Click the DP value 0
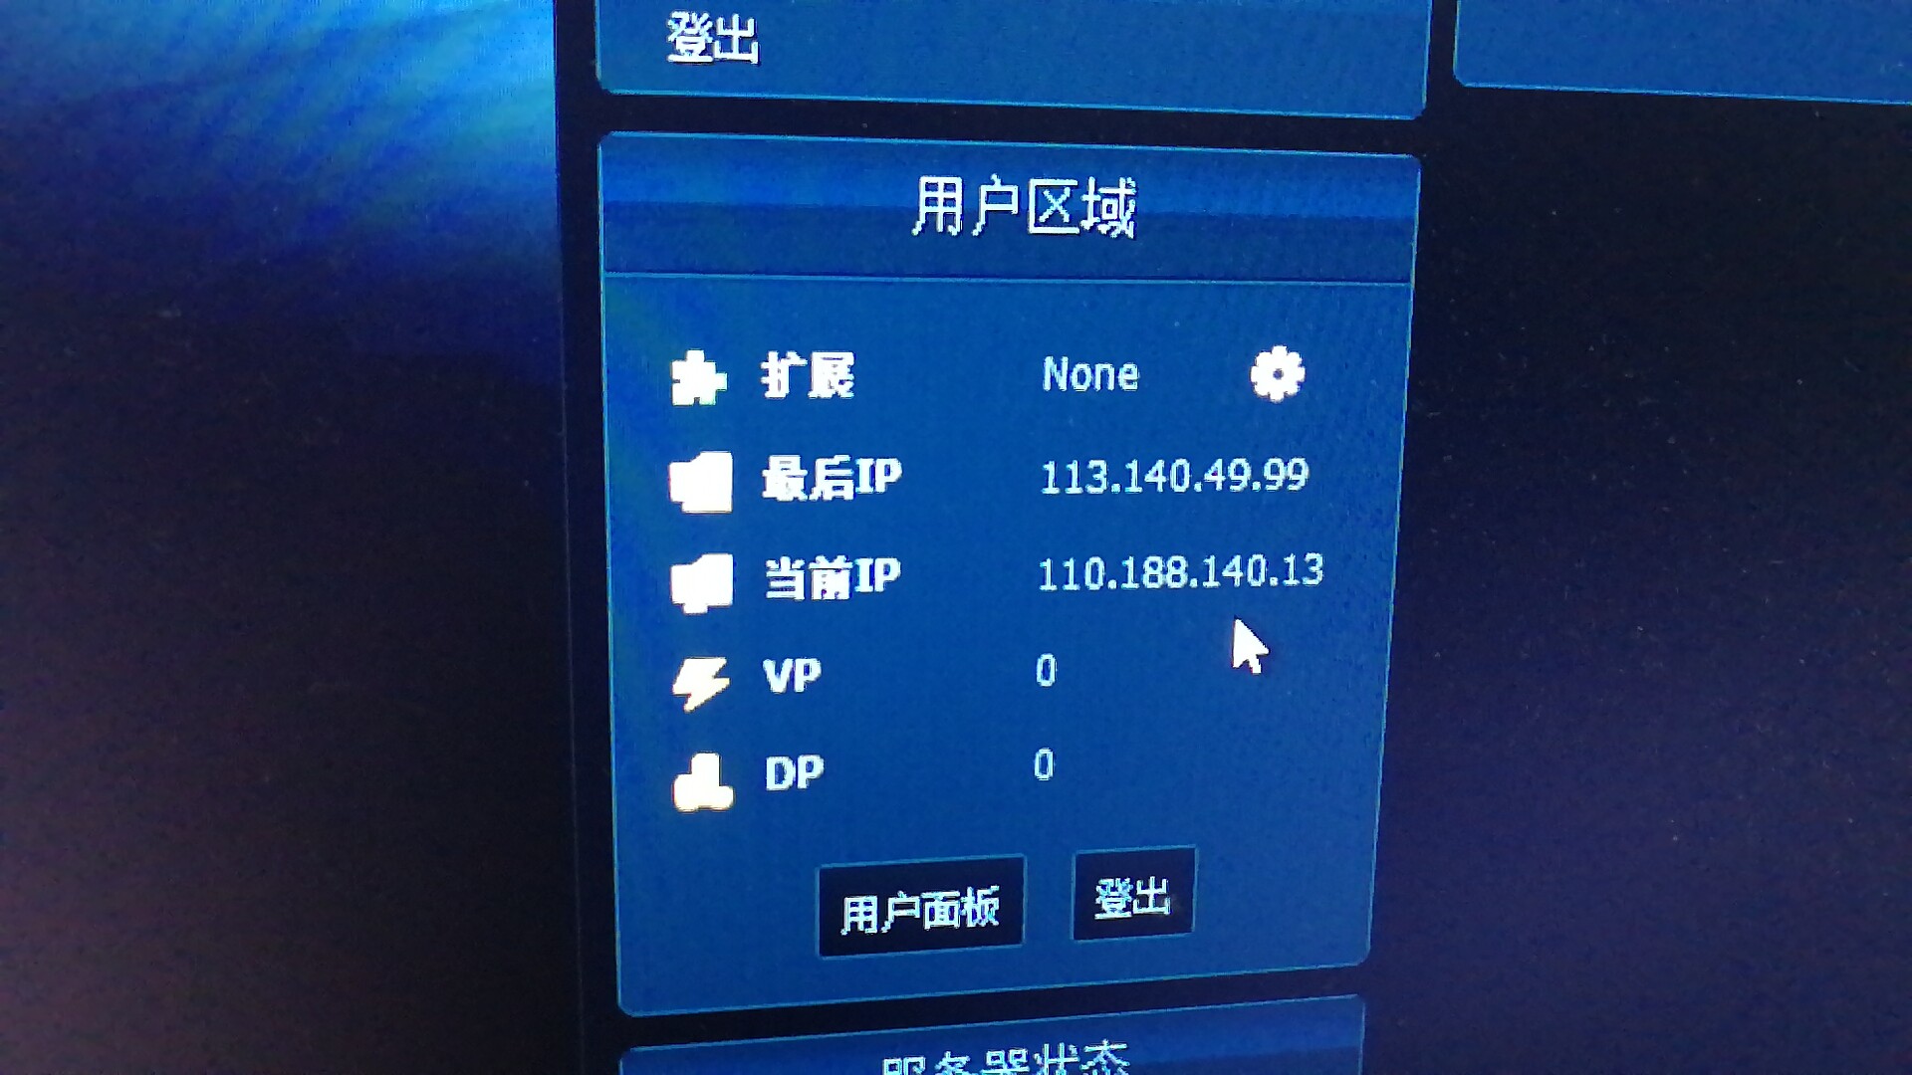 tap(1044, 764)
